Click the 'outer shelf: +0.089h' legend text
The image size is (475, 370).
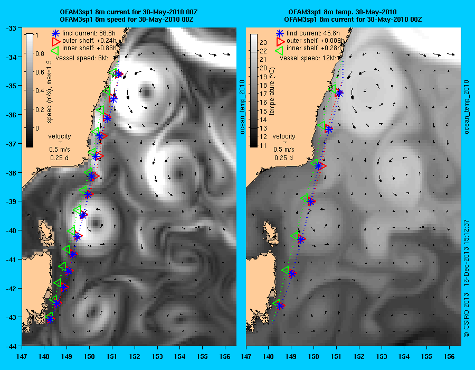coord(316,41)
